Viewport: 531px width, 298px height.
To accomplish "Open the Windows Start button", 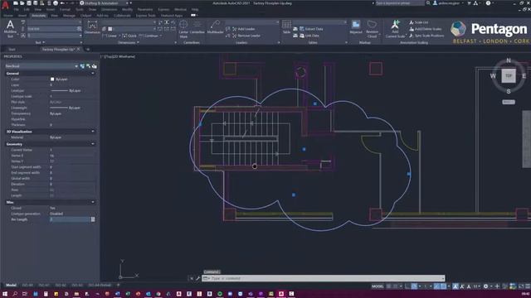I will [x=5, y=294].
